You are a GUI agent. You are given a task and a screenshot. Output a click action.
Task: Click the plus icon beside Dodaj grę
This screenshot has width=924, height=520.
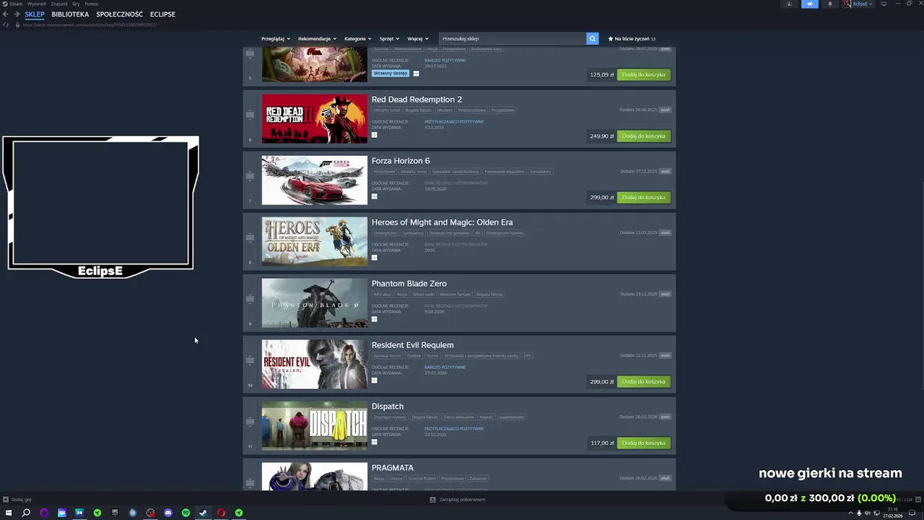pos(6,499)
